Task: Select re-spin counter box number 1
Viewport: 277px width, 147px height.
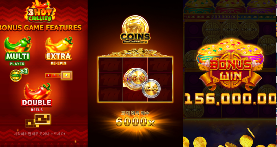Action: (x=48, y=75)
